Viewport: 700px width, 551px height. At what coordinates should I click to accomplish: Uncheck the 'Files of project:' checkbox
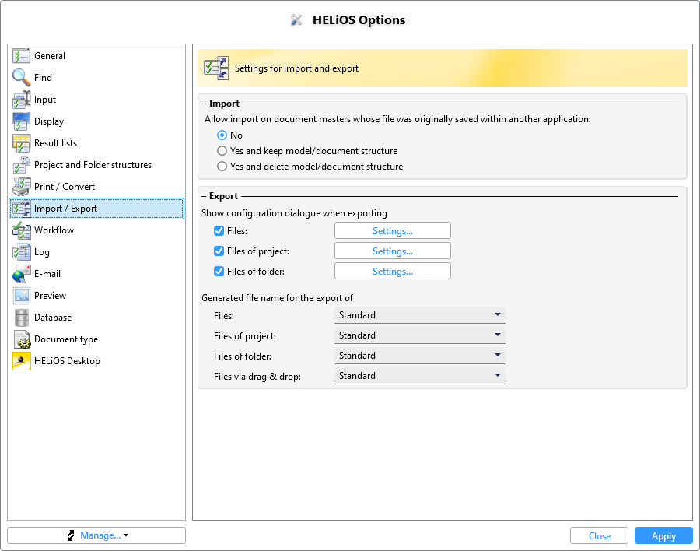(x=219, y=251)
